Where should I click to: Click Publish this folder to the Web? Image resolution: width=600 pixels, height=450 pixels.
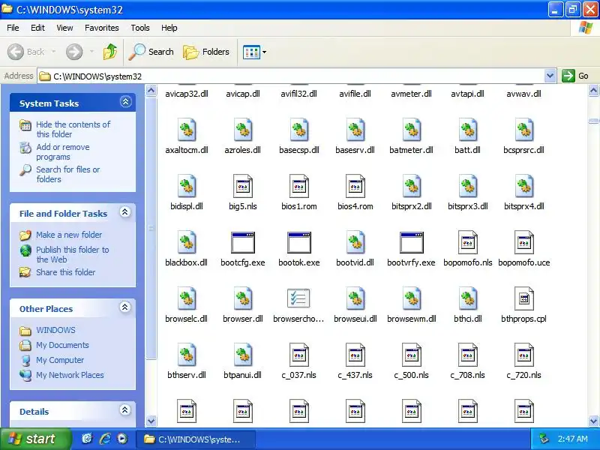click(73, 254)
